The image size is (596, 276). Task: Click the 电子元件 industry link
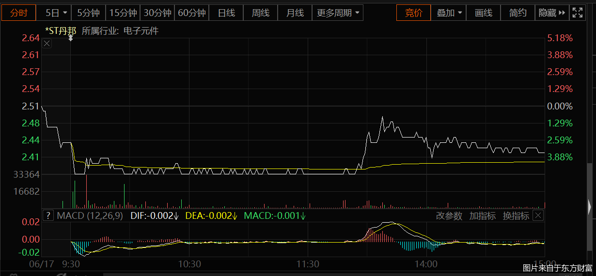(141, 31)
